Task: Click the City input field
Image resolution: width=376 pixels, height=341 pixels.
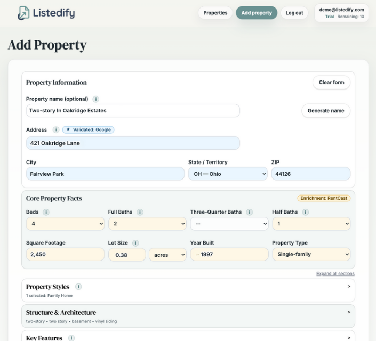Action: 105,174
